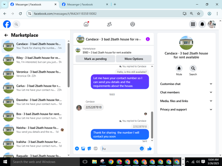Click the 'Thank for sharing the number' message
Screen dimensions: 222x166
(x=120, y=134)
